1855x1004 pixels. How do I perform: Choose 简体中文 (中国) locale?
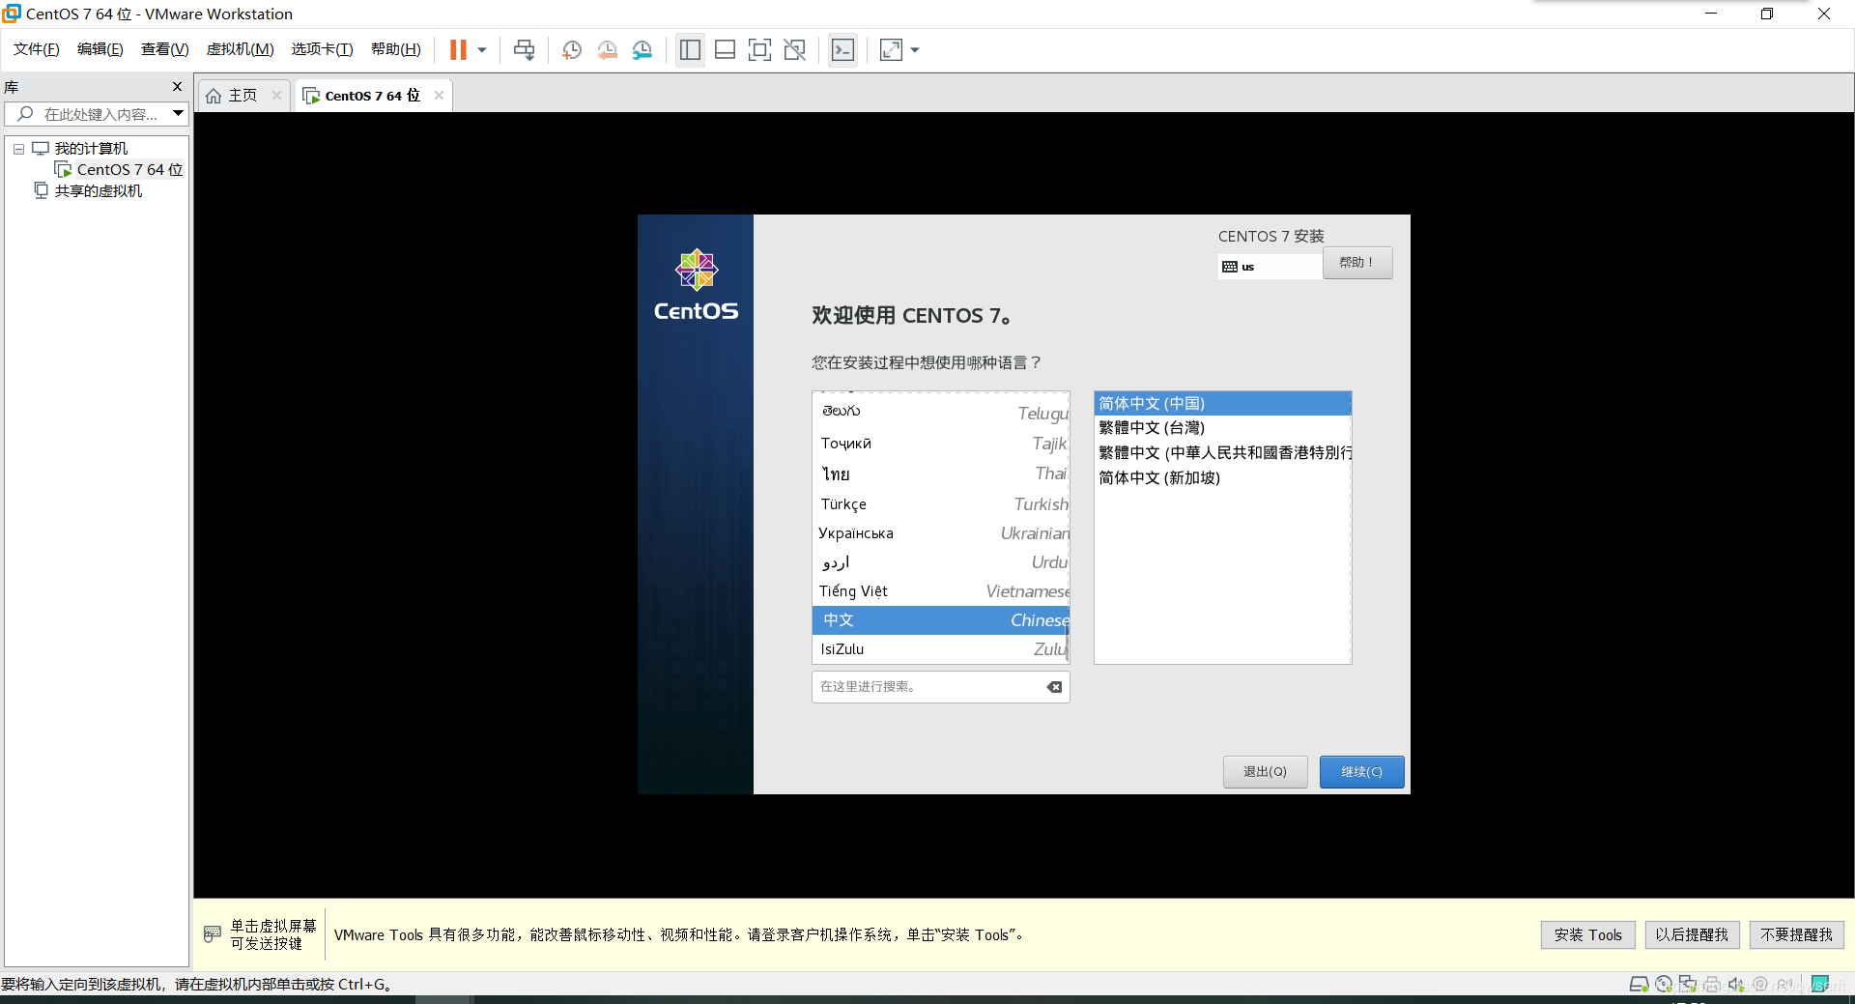1222,403
